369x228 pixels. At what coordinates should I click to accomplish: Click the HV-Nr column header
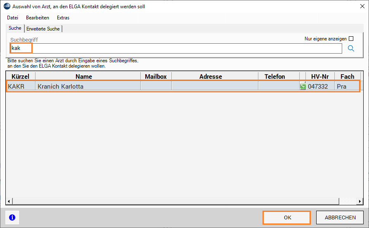[x=320, y=76]
